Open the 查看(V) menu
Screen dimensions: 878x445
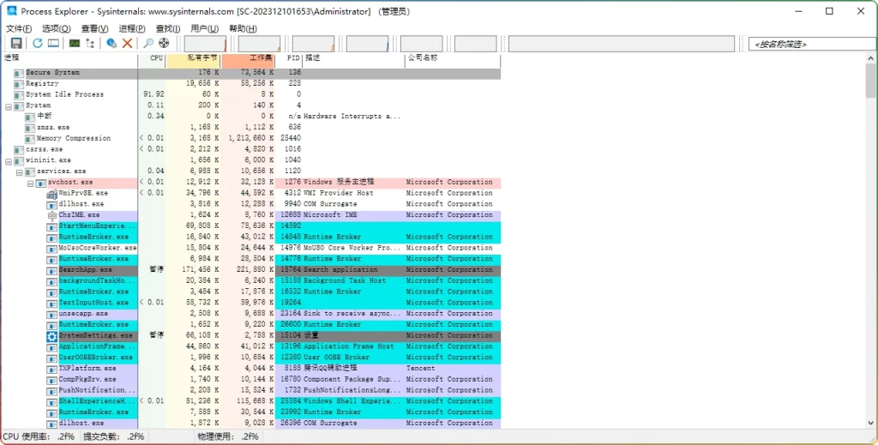(94, 28)
